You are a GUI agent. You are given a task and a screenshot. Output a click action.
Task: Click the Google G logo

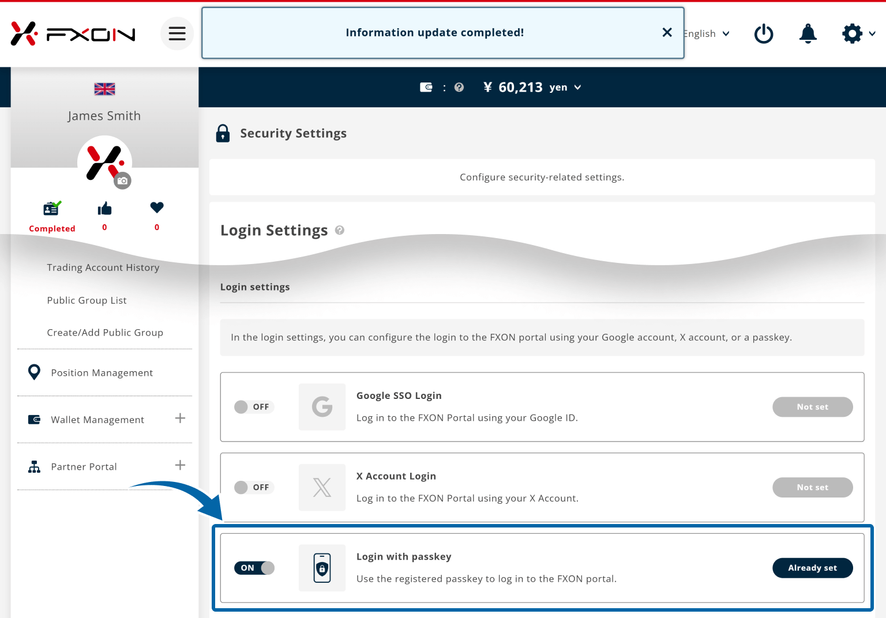[x=322, y=407]
